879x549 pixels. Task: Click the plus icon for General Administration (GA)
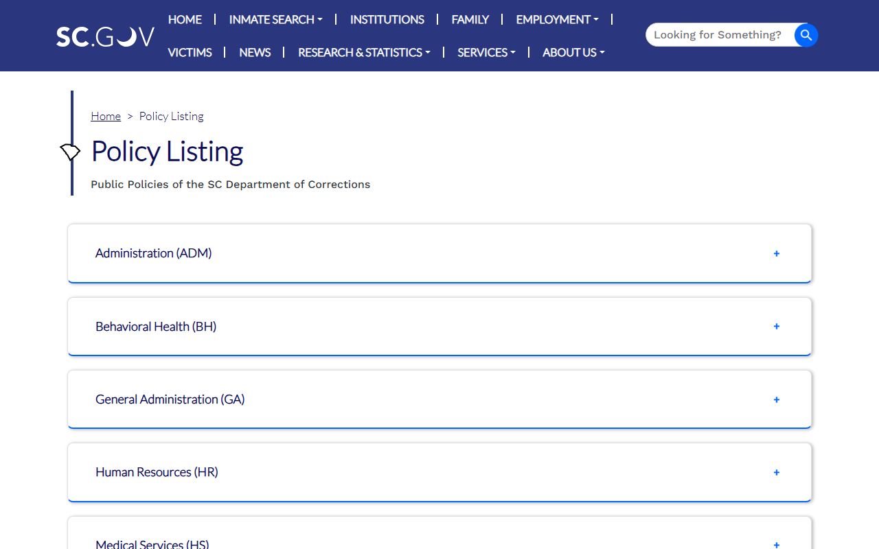coord(777,399)
